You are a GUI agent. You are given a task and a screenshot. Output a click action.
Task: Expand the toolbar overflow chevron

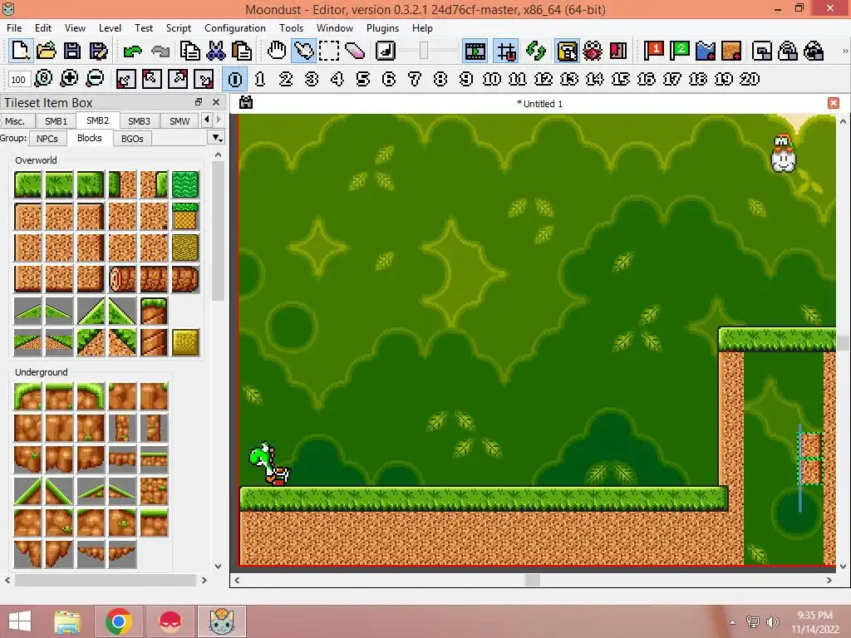[845, 51]
